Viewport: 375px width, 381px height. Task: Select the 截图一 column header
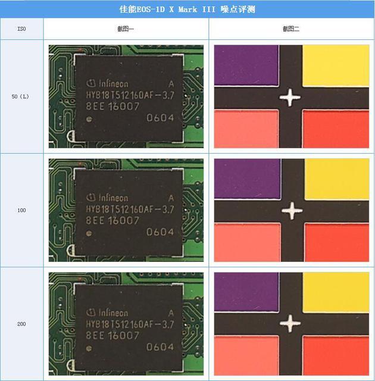click(x=126, y=29)
